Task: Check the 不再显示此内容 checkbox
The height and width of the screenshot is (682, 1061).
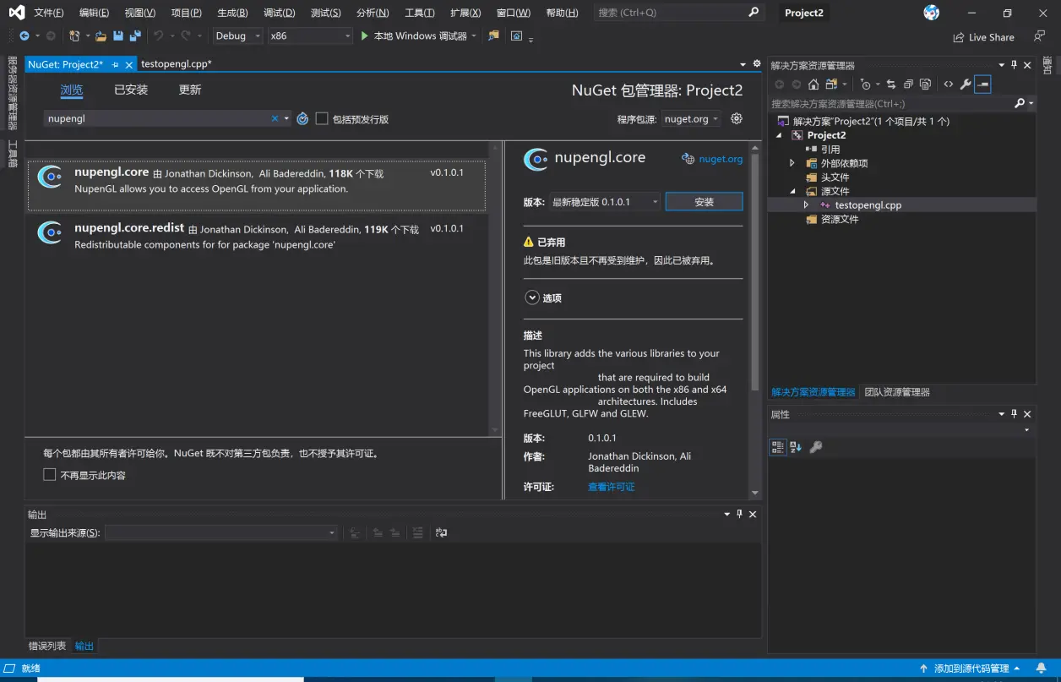Action: click(50, 475)
